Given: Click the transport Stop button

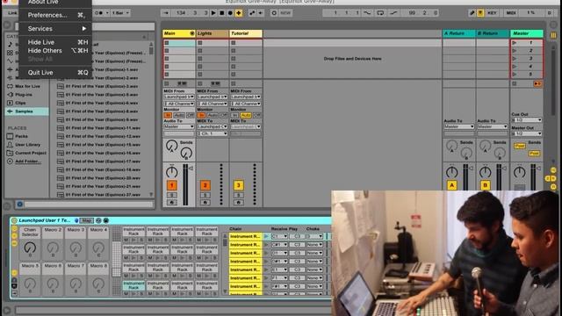Looking at the screenshot, I should [222, 13].
